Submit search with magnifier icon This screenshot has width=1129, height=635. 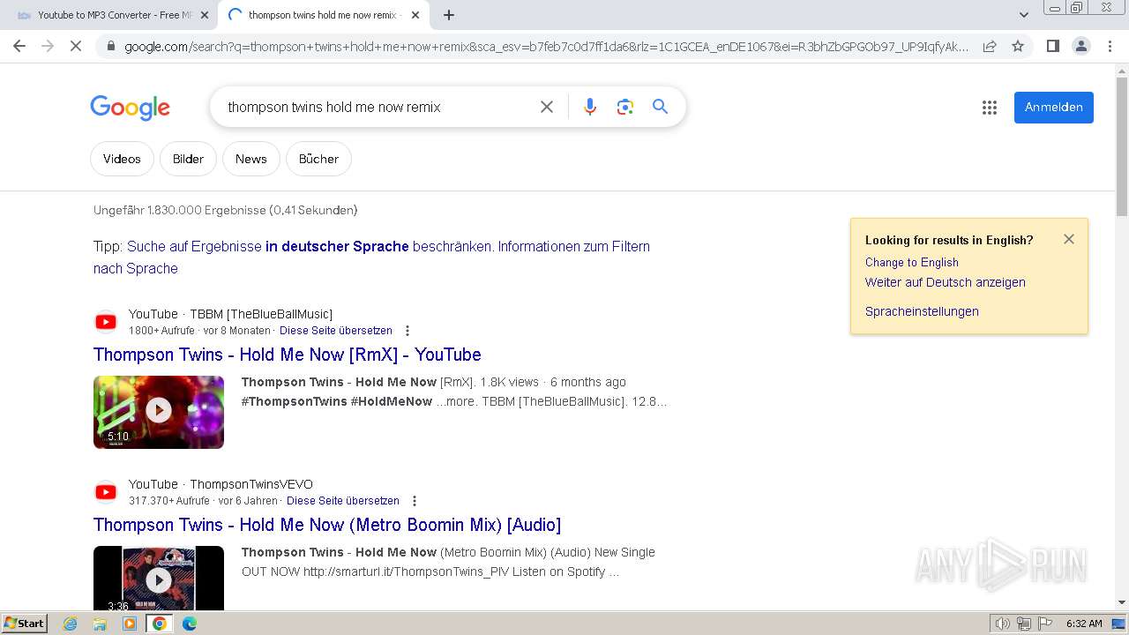(660, 107)
